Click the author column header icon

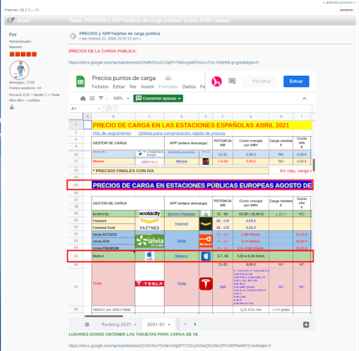pyautogui.click(x=10, y=20)
